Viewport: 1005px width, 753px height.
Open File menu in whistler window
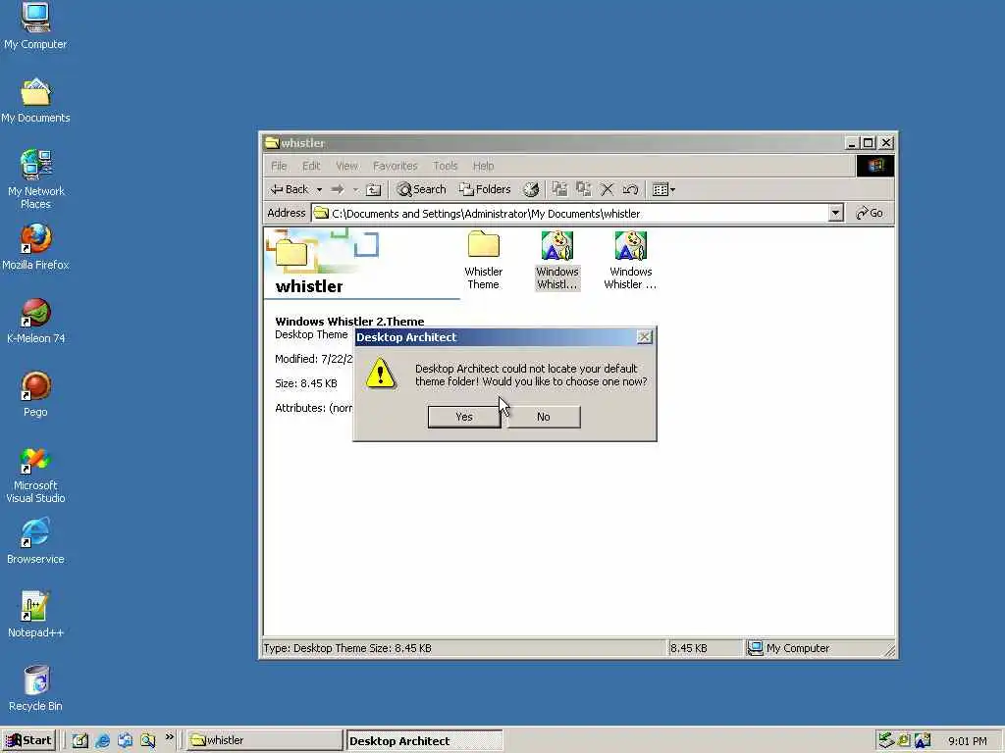coord(279,166)
